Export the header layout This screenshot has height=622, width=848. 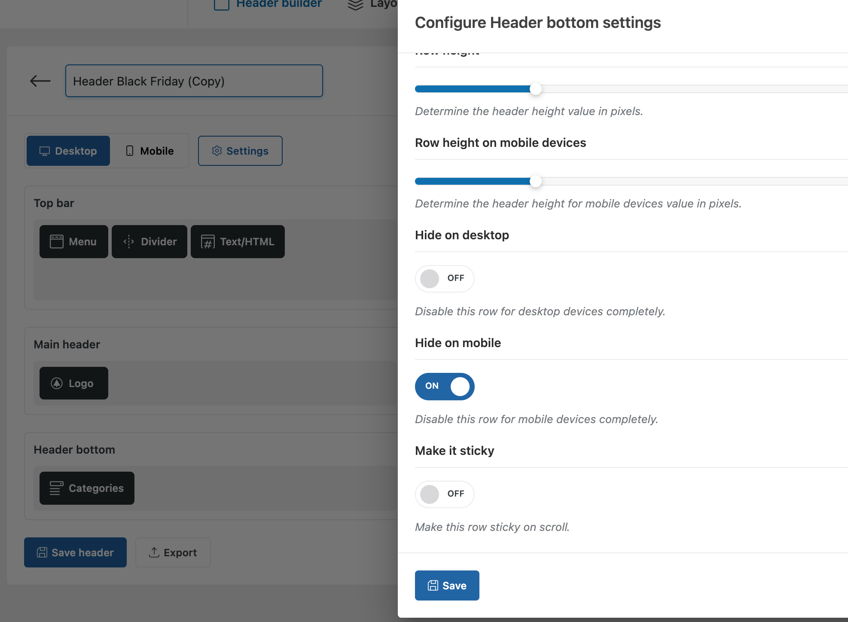(173, 552)
